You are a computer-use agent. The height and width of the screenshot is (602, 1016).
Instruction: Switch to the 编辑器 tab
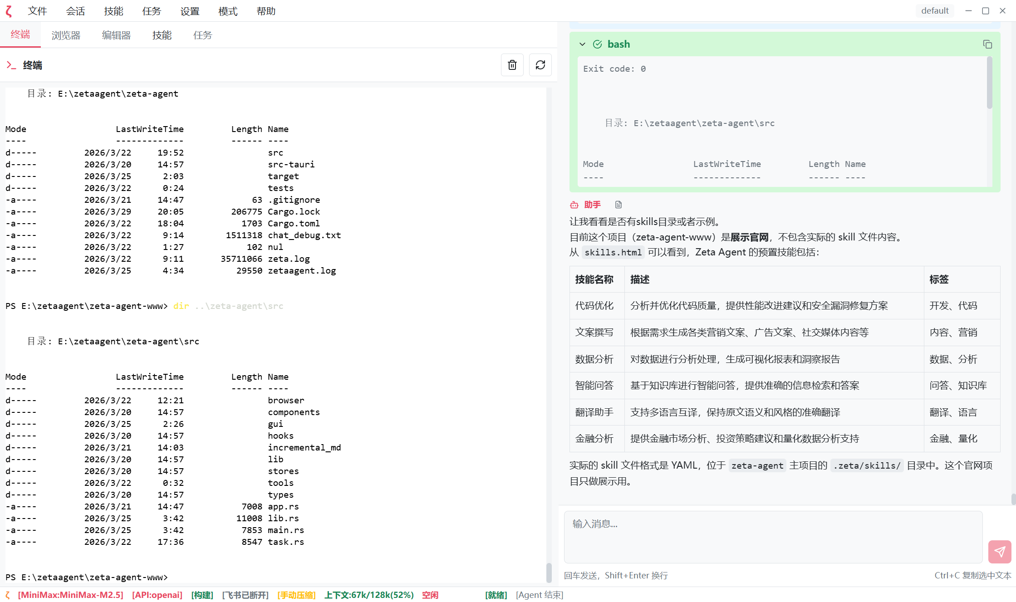tap(116, 35)
